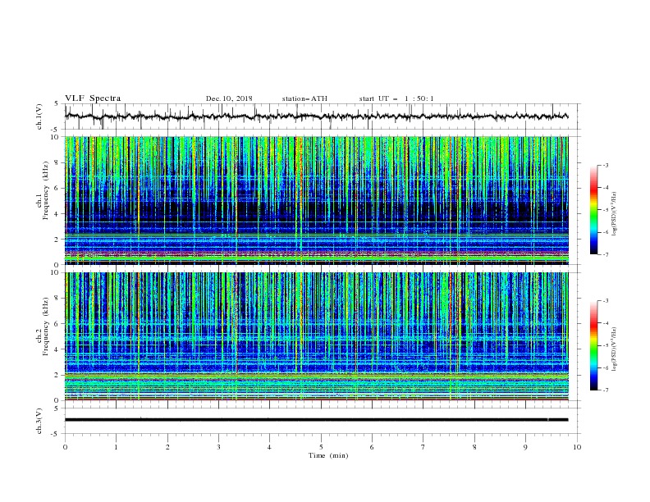
Task: Click inside the ch.1 spectrogram panel
Action: pos(317,200)
